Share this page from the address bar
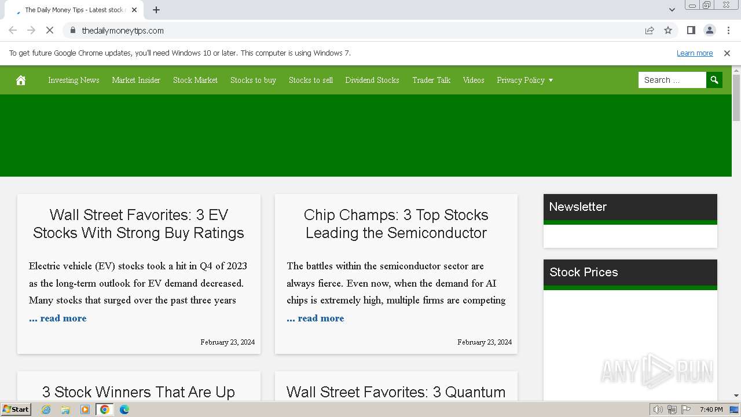Viewport: 741px width, 417px height. (x=650, y=30)
